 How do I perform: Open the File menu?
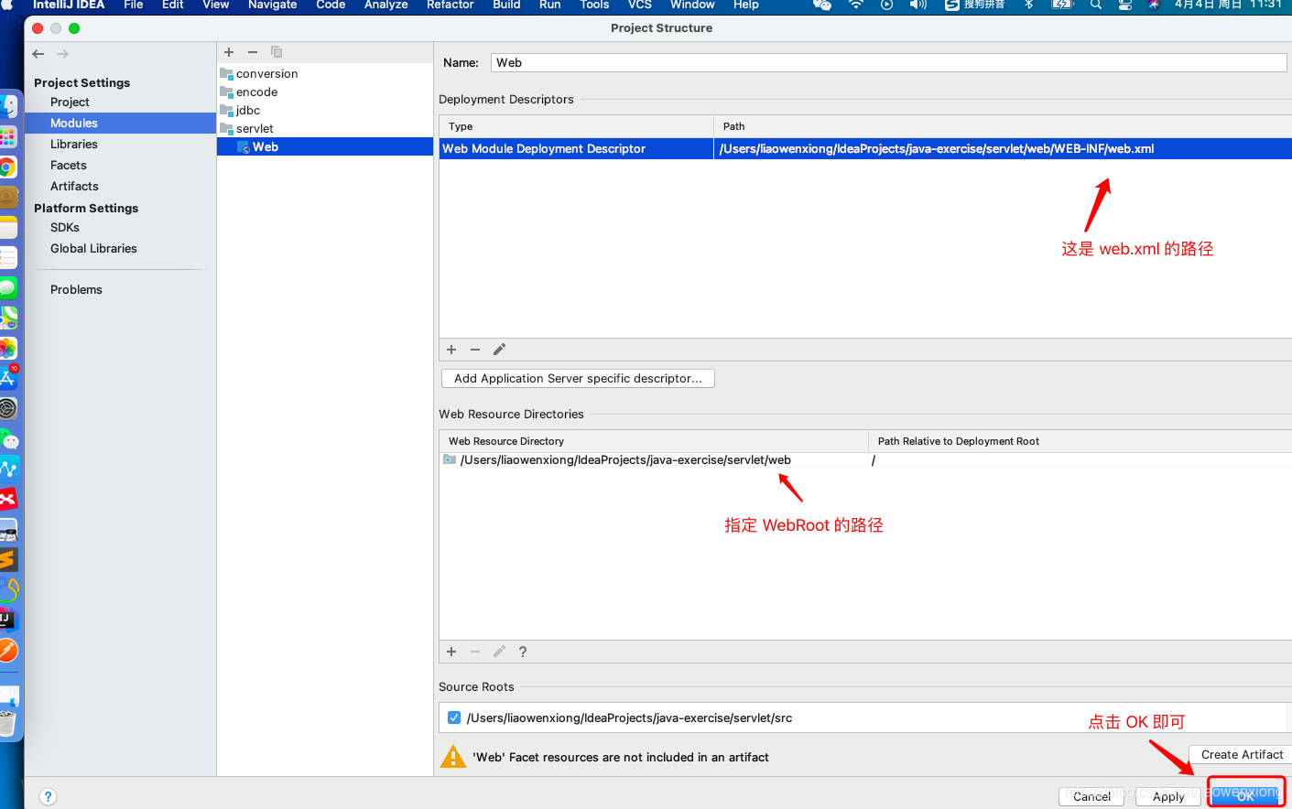134,5
